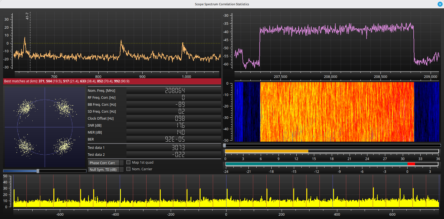Select the MER [dB] LCD value

(x=174, y=132)
